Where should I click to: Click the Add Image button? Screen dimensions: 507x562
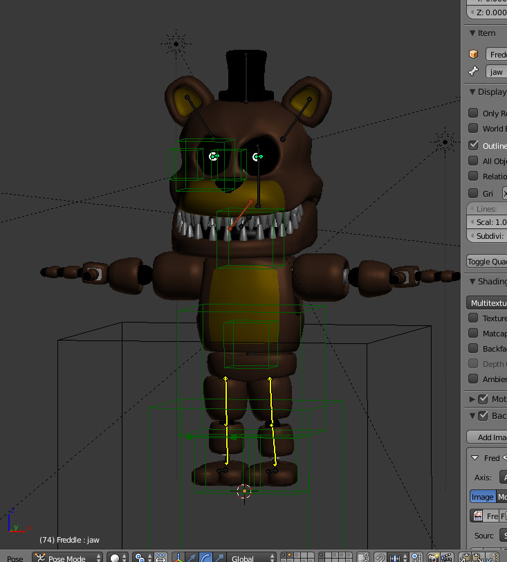coord(487,437)
